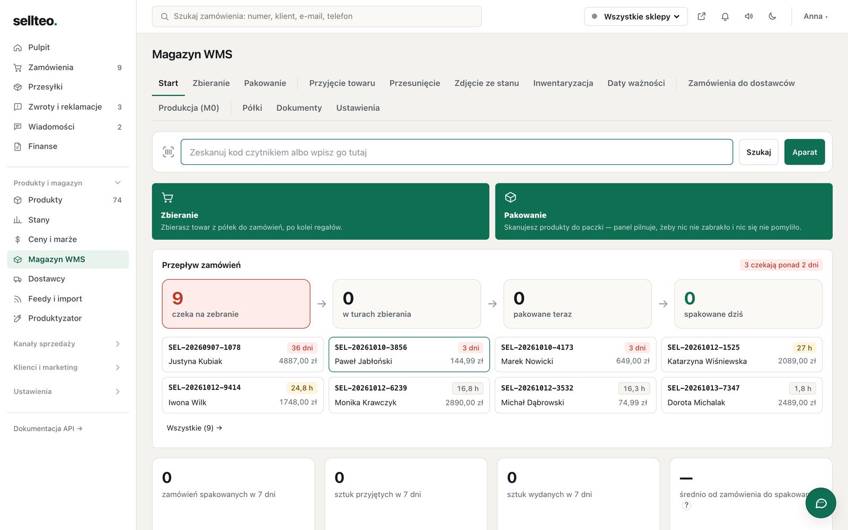
Task: Open the Daty ważności tab
Action: click(636, 83)
